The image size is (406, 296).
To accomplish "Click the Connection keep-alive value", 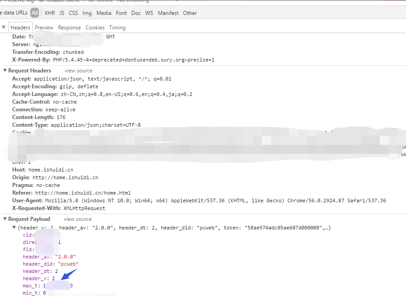I will [60, 110].
